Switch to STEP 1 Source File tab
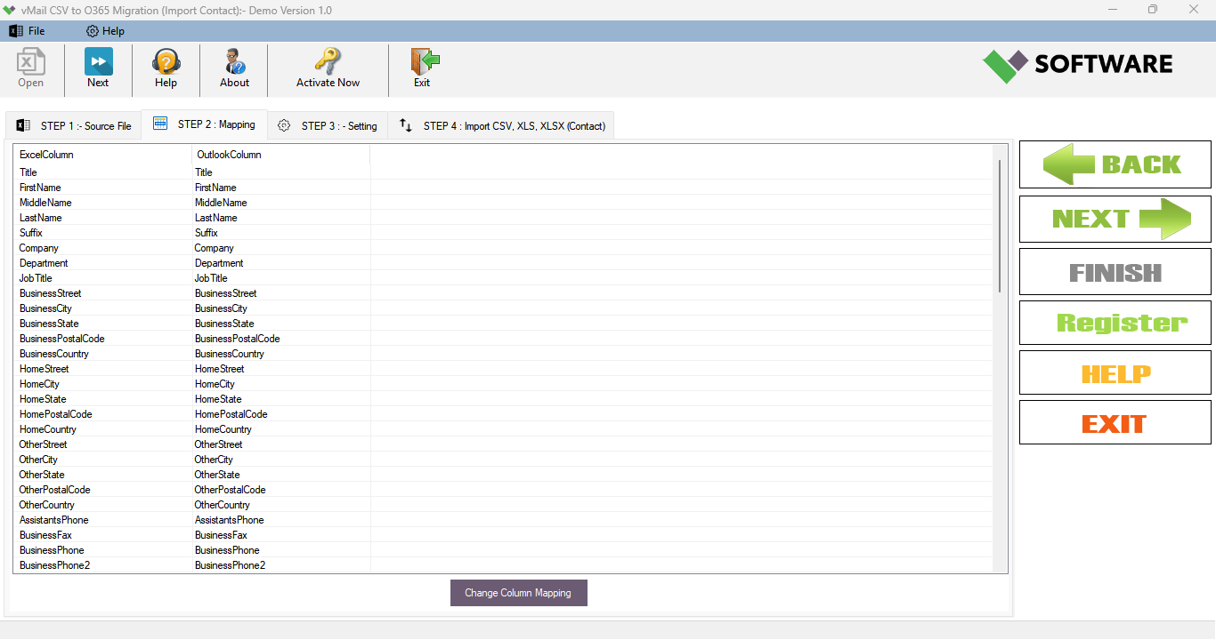Screen dimensions: 1216x640 (73, 125)
